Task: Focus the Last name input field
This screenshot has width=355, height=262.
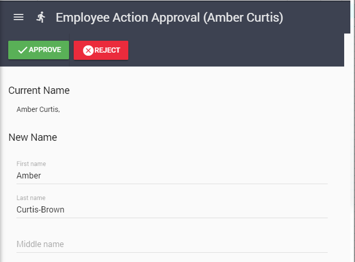Action: (x=172, y=209)
